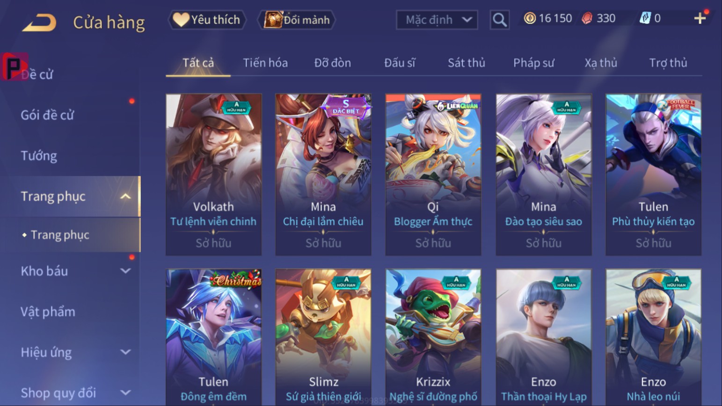
Task: Open the Mặc định sort dropdown
Action: [437, 20]
